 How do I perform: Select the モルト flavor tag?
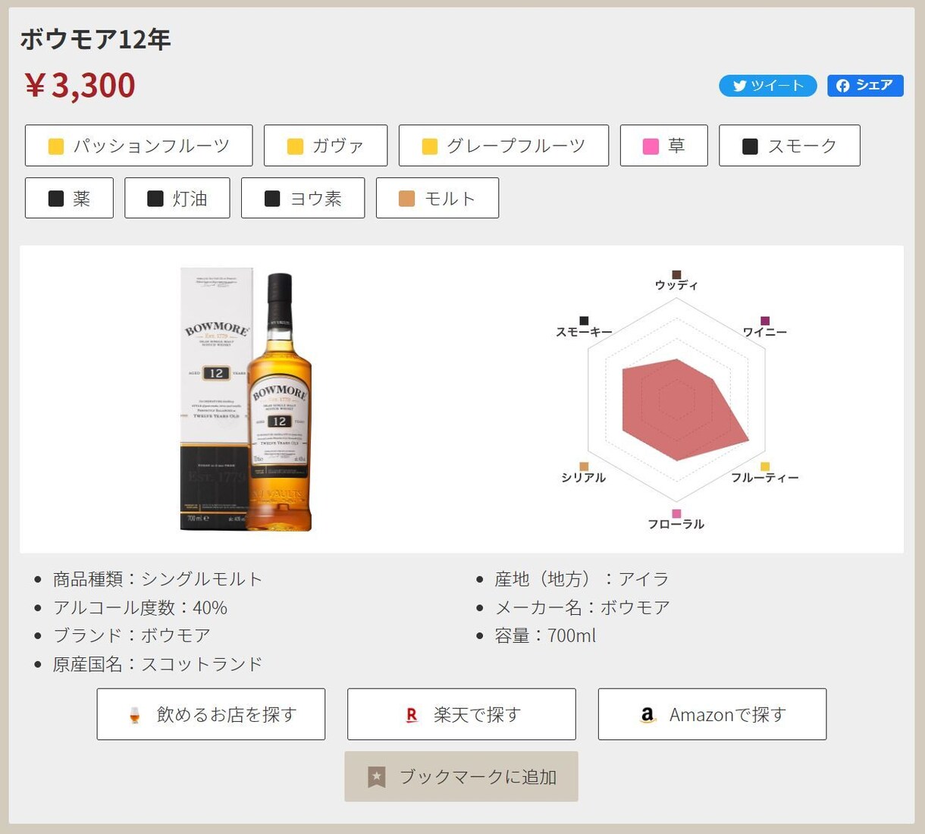point(437,198)
